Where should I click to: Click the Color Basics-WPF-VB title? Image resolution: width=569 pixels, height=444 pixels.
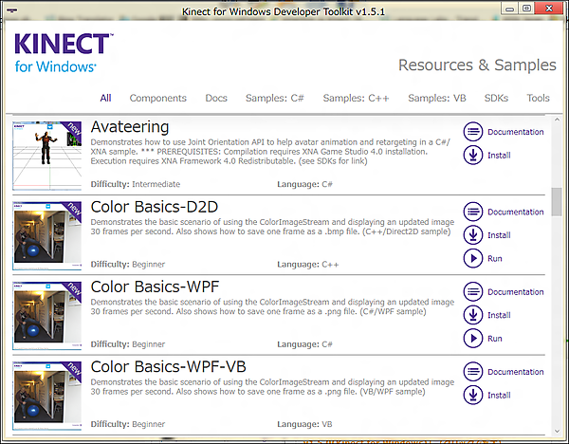[169, 366]
